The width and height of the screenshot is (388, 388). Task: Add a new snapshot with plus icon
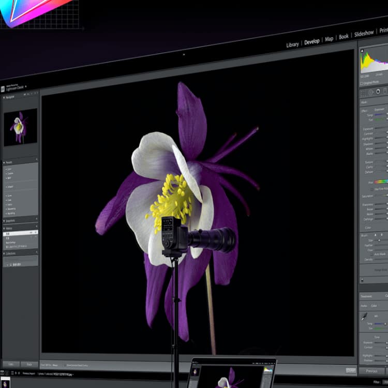click(x=37, y=219)
